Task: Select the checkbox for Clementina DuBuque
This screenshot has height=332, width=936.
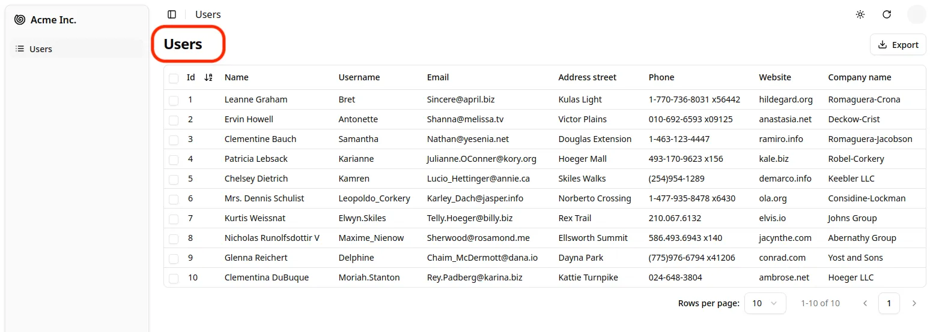Action: [x=174, y=278]
